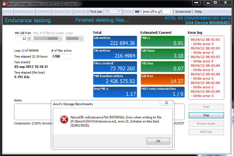This screenshot has width=234, height=156.
Task: Click the MD5 runs/mismatches tile
Action: pyautogui.click(x=163, y=92)
